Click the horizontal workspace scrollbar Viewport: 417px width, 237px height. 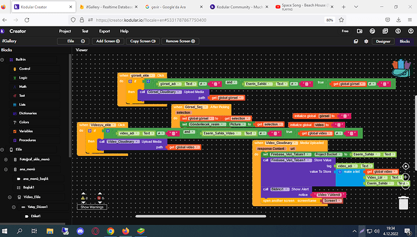click(x=201, y=216)
